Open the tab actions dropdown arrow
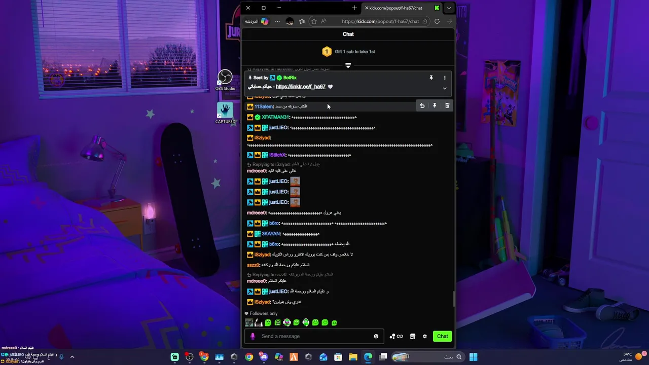Image resolution: width=649 pixels, height=365 pixels. pyautogui.click(x=449, y=8)
